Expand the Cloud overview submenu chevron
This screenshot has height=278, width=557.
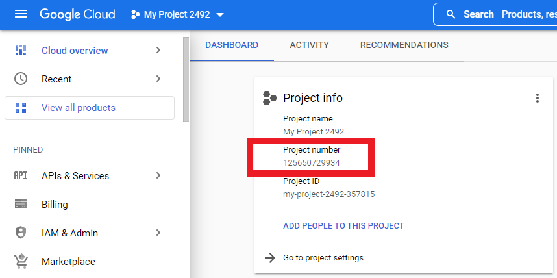158,50
